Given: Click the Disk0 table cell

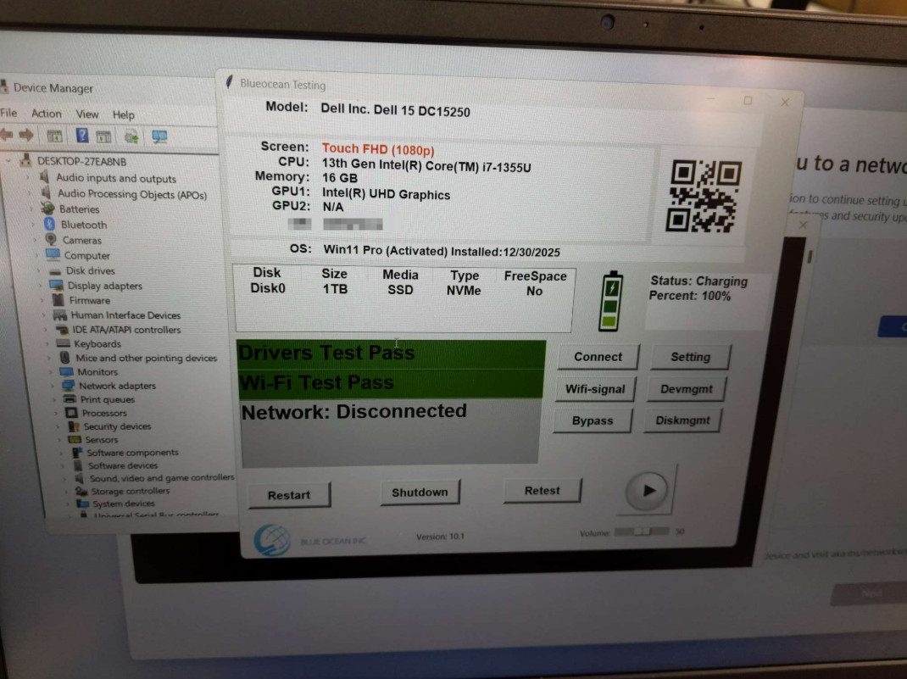Looking at the screenshot, I should coord(268,288).
